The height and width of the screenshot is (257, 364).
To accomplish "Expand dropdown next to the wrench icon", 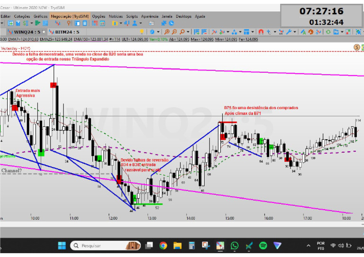I will tap(295, 32).
